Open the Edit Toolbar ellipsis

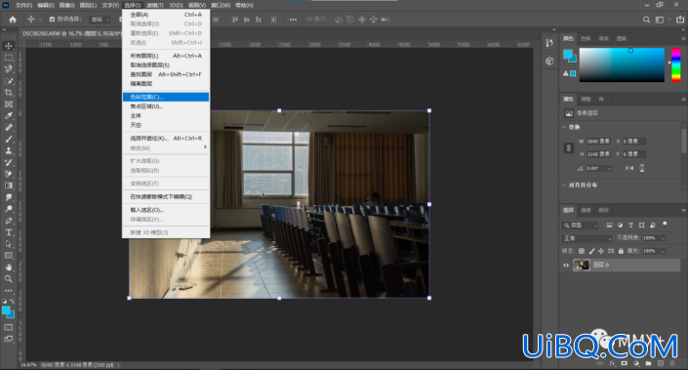(x=9, y=290)
